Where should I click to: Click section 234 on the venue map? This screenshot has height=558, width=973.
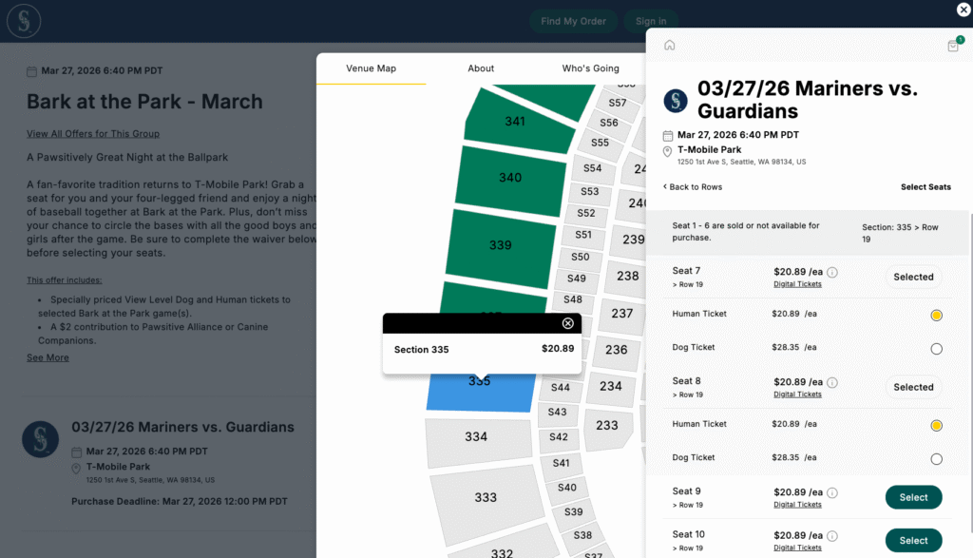[610, 386]
